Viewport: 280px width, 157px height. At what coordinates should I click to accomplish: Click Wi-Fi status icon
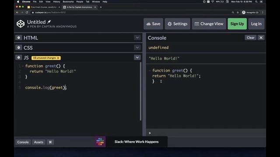point(213,2)
